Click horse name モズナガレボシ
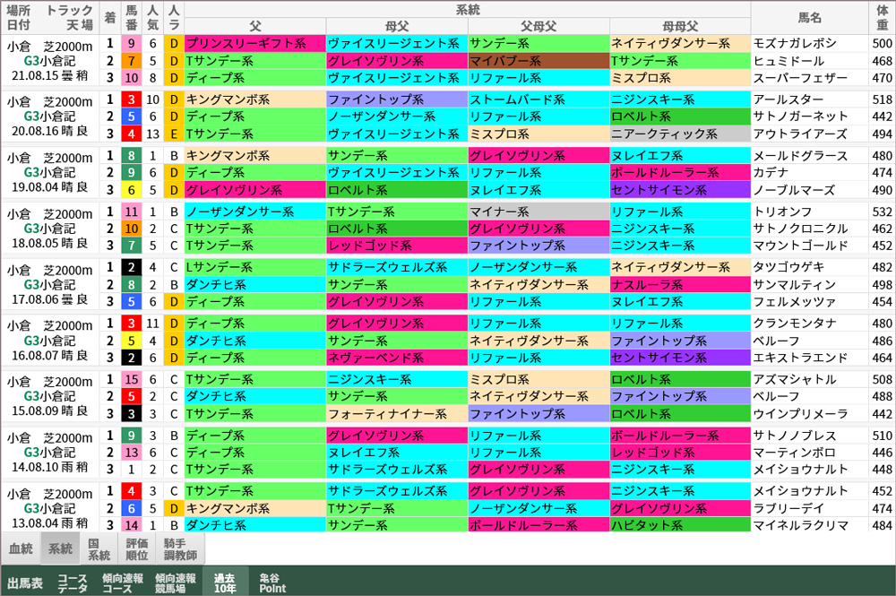This screenshot has height=596, width=896. click(795, 43)
